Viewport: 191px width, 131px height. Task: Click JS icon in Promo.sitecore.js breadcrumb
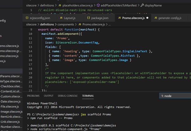click(x=80, y=24)
